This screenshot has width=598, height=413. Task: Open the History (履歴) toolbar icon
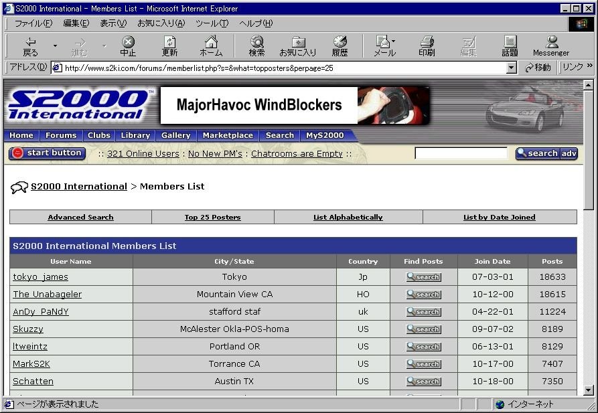coord(340,46)
